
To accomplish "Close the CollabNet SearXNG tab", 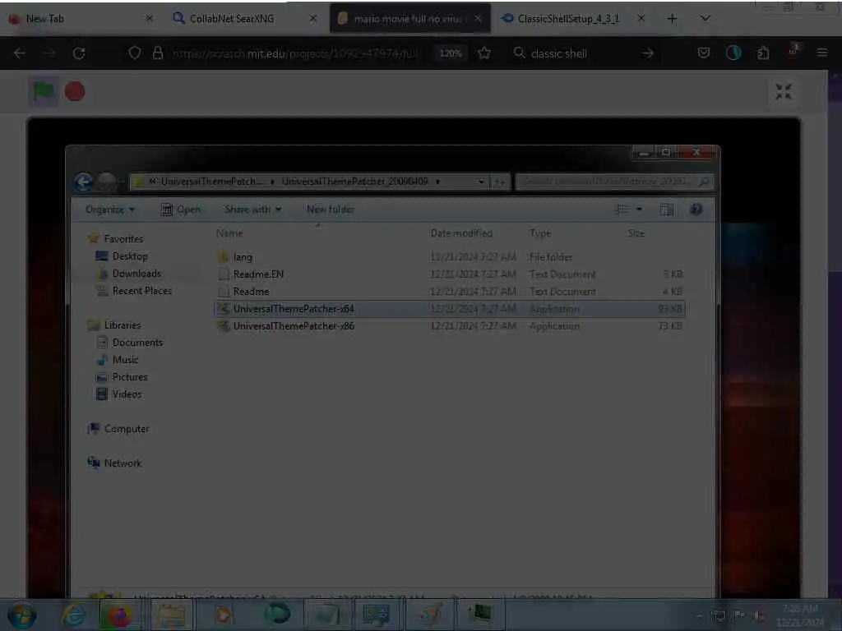I will 313,18.
